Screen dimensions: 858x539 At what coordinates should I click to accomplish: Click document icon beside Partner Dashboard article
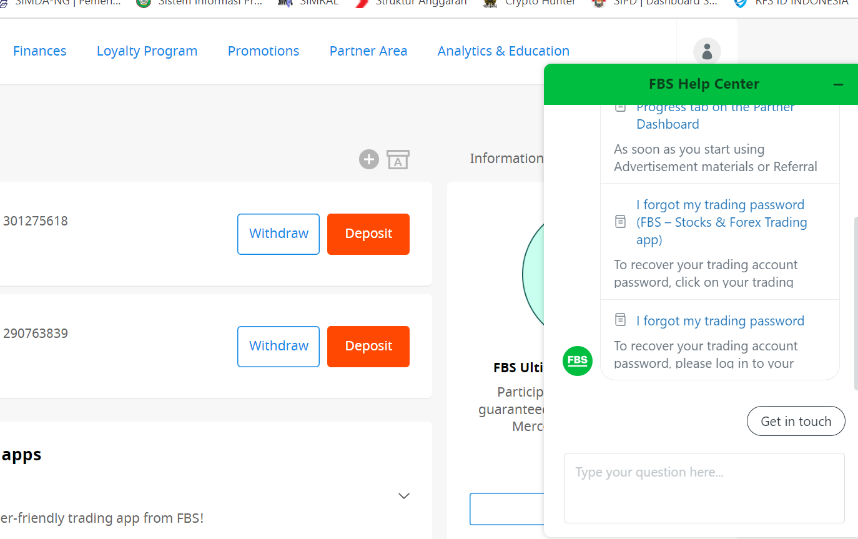coord(620,107)
